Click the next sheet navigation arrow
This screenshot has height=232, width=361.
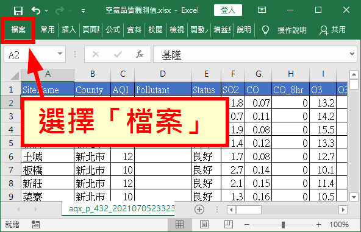coord(35,209)
